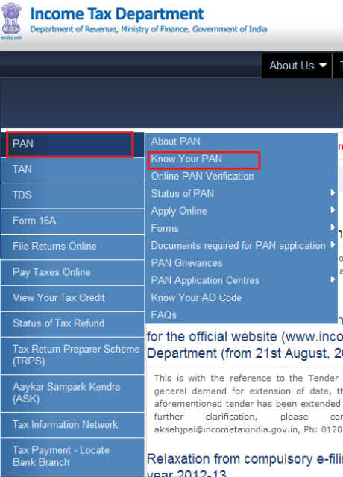The width and height of the screenshot is (343, 477).
Task: Expand the PAN Application Centres submenu arrow
Action: (x=333, y=279)
